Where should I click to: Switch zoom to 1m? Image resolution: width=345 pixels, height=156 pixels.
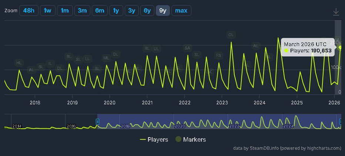[65, 11]
